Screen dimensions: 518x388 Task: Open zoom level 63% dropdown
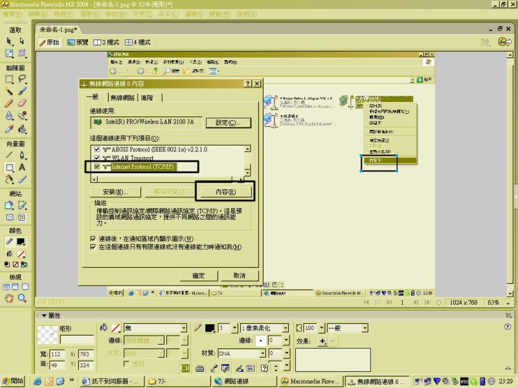pos(508,303)
